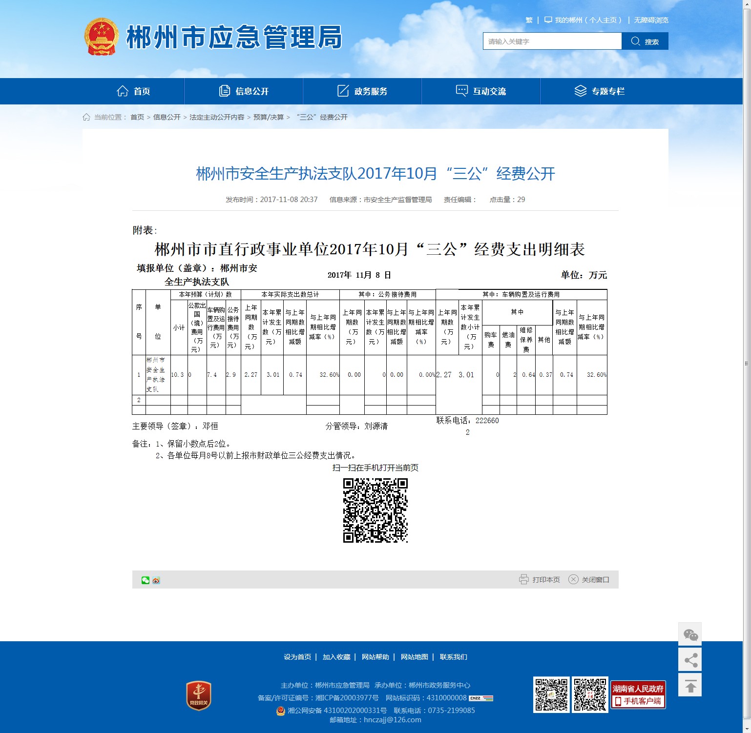
Task: Click the article title heading
Action: coord(375,174)
